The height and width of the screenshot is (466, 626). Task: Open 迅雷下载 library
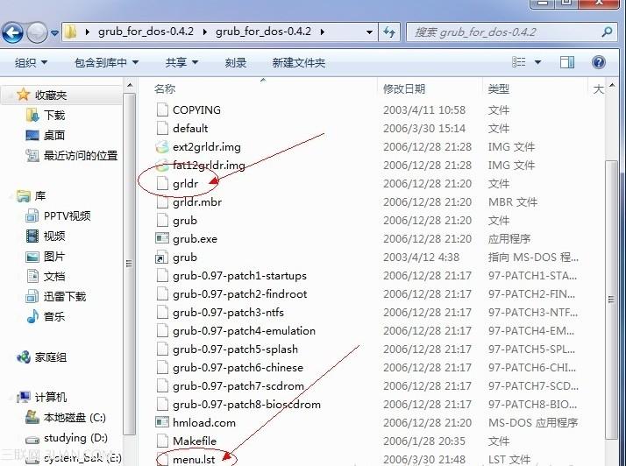point(65,296)
